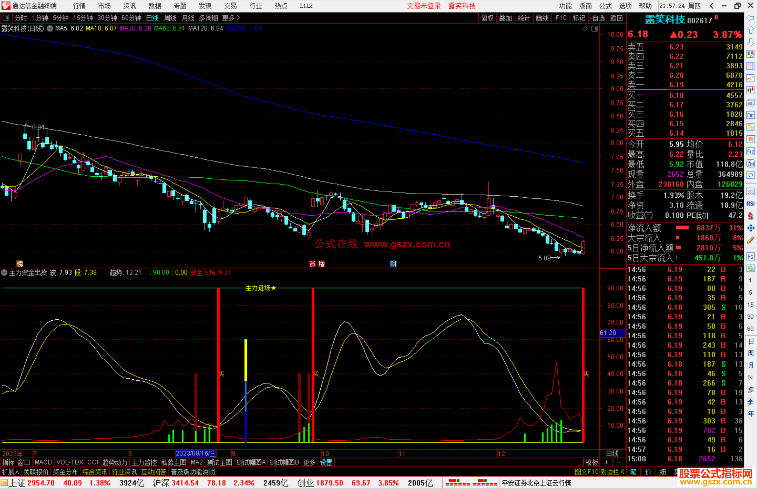Toggle MA lines dropdown circle beside 露笑科技(日线)

coord(50,28)
